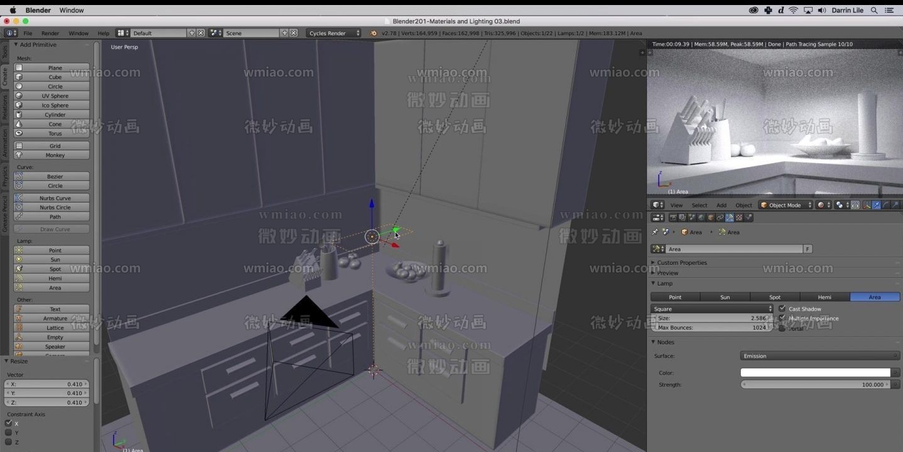Image resolution: width=903 pixels, height=452 pixels.
Task: Add a Monkey primitive mesh
Action: 55,155
